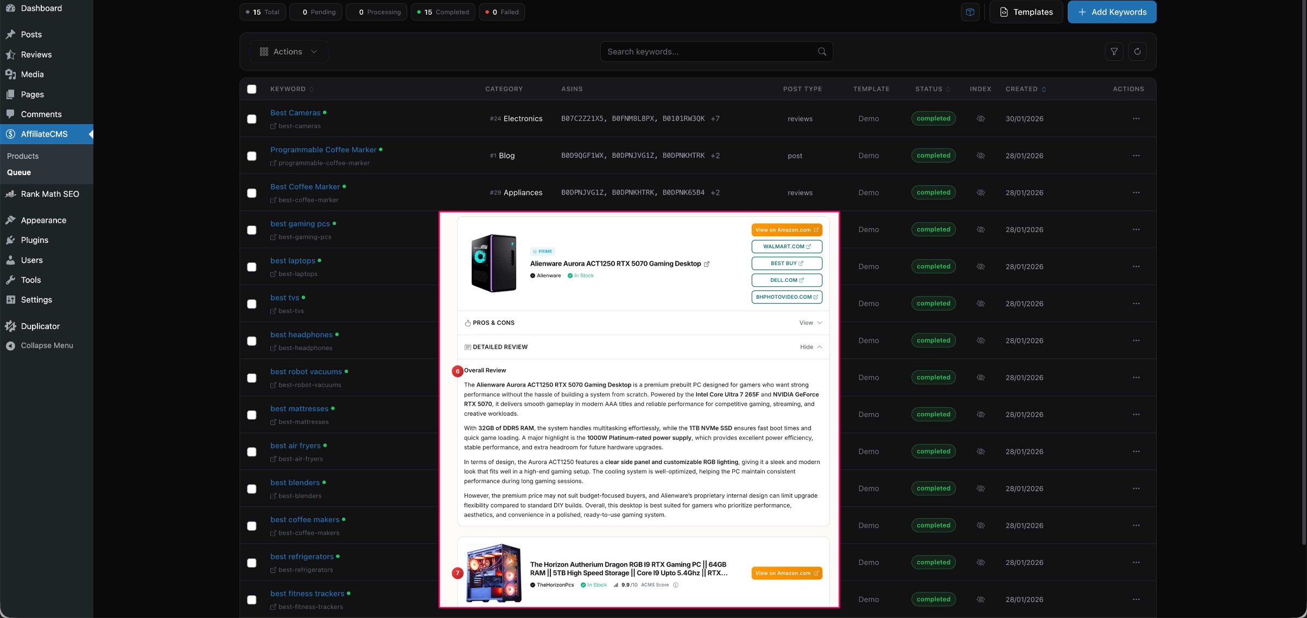The width and height of the screenshot is (1307, 618).
Task: Sort by the Keyword column header
Action: click(x=292, y=89)
